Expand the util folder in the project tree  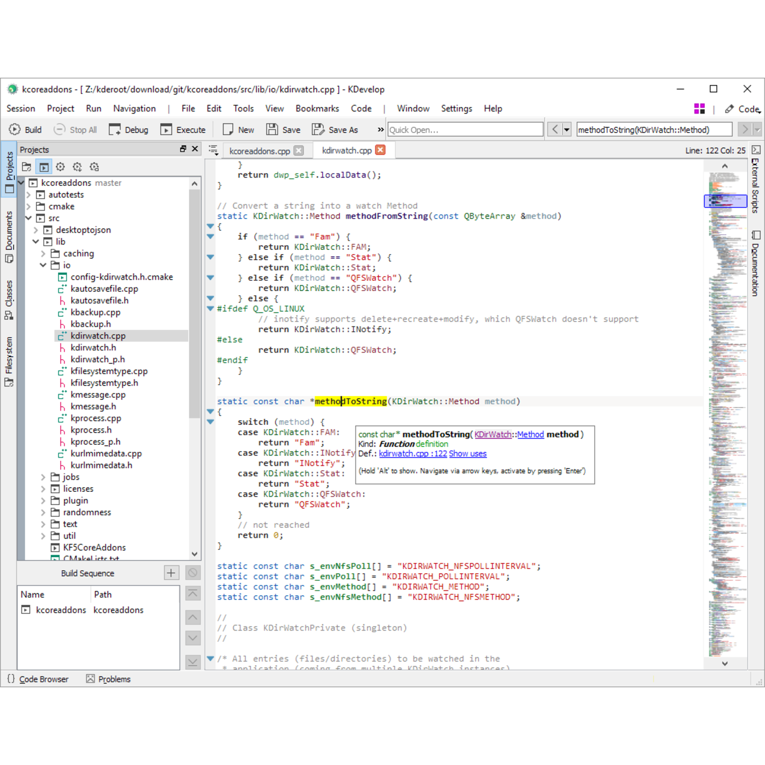pyautogui.click(x=42, y=535)
